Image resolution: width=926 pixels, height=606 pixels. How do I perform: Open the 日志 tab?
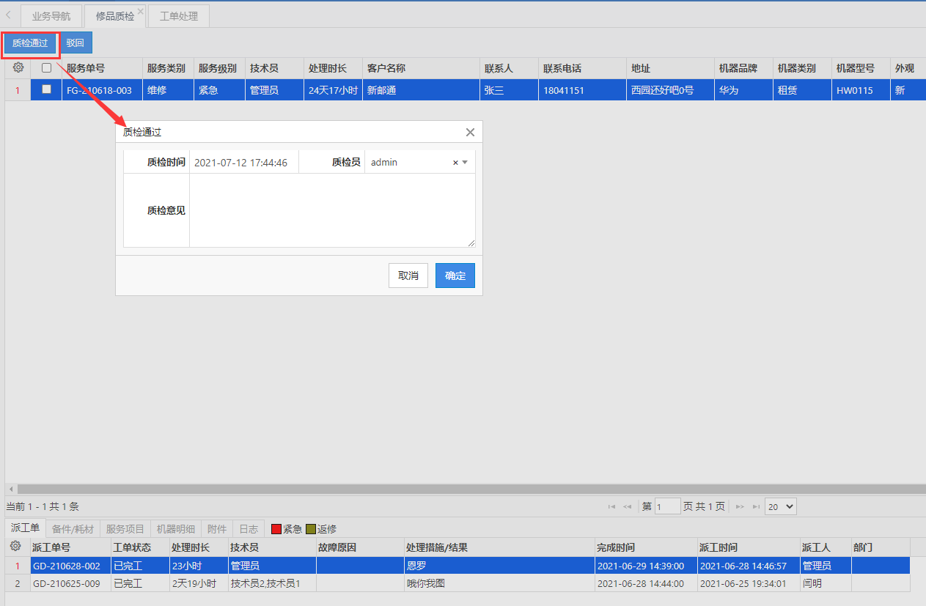(x=249, y=528)
